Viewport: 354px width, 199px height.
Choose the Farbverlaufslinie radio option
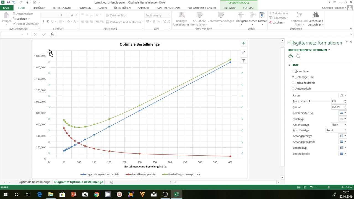pyautogui.click(x=293, y=83)
